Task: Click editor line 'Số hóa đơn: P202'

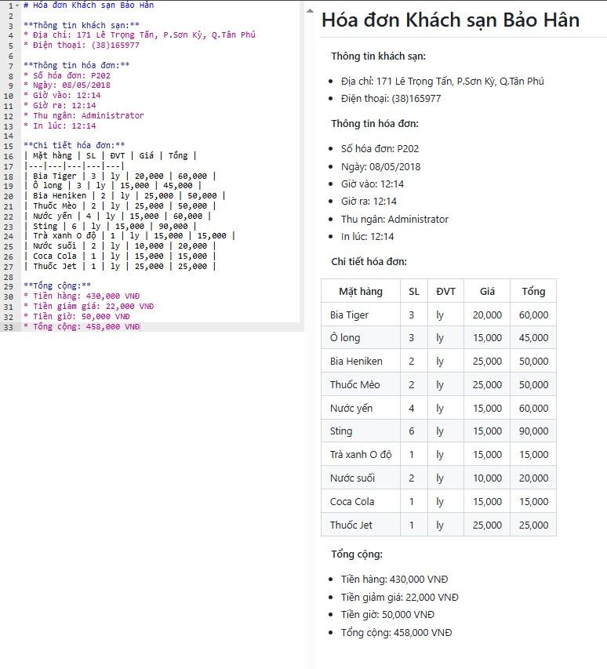Action: coord(67,75)
